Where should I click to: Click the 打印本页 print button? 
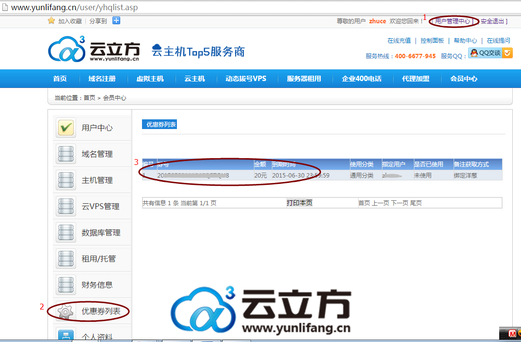[x=300, y=203]
